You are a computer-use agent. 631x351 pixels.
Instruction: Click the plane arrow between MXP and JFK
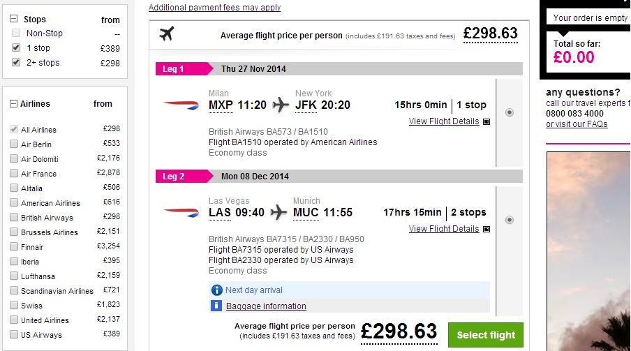click(281, 105)
